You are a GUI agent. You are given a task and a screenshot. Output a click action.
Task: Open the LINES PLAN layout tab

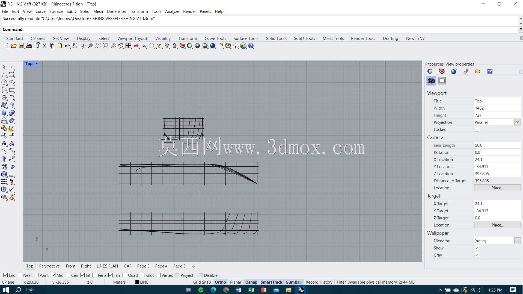click(107, 266)
